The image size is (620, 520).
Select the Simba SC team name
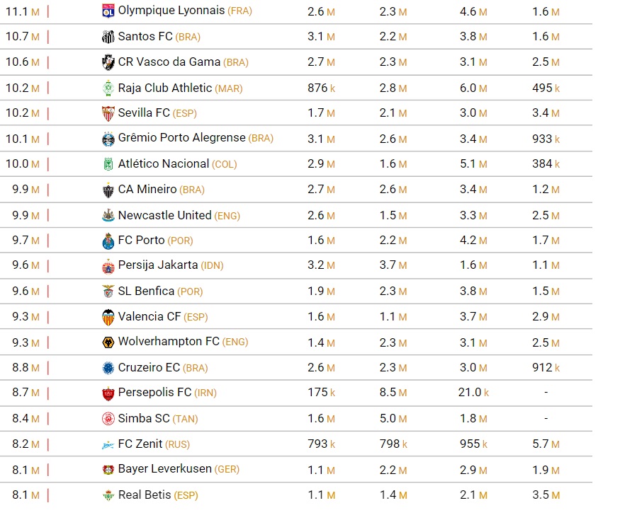[x=144, y=418]
